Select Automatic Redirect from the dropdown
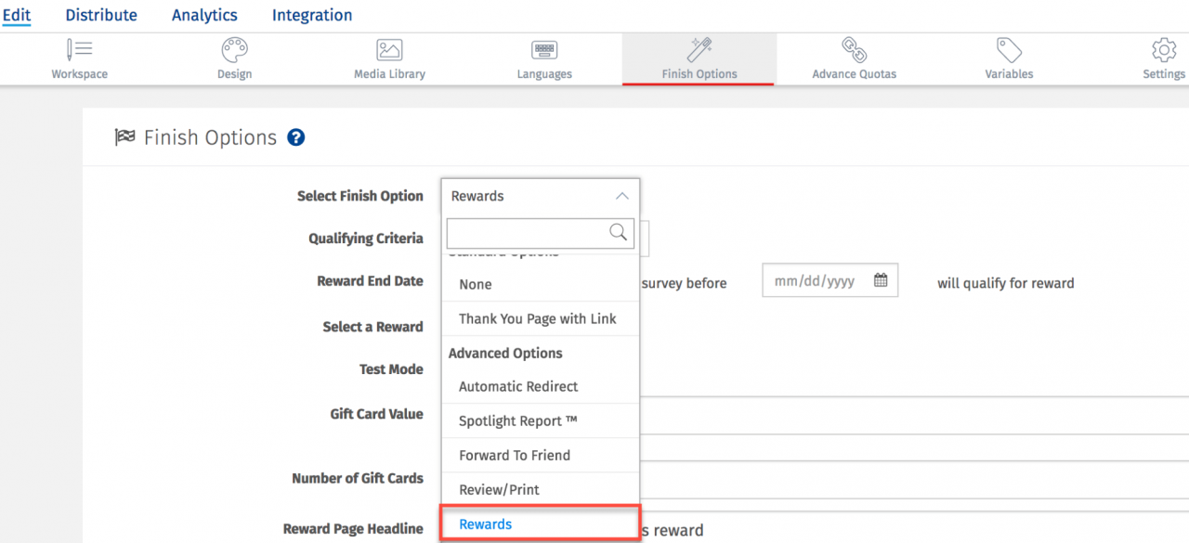Screen dimensions: 1189x543 pyautogui.click(x=518, y=386)
